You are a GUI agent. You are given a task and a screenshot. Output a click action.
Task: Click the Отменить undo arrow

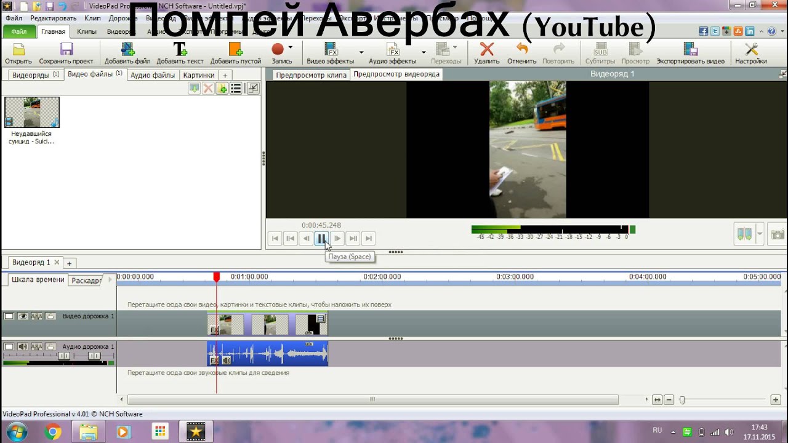(x=522, y=49)
